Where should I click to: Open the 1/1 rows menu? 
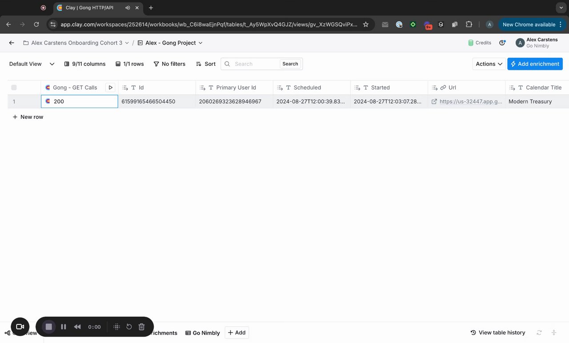point(129,64)
